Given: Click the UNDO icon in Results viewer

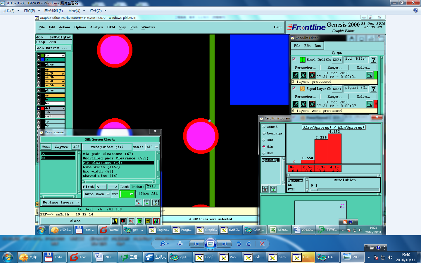Looking at the screenshot, I should coord(156,202).
